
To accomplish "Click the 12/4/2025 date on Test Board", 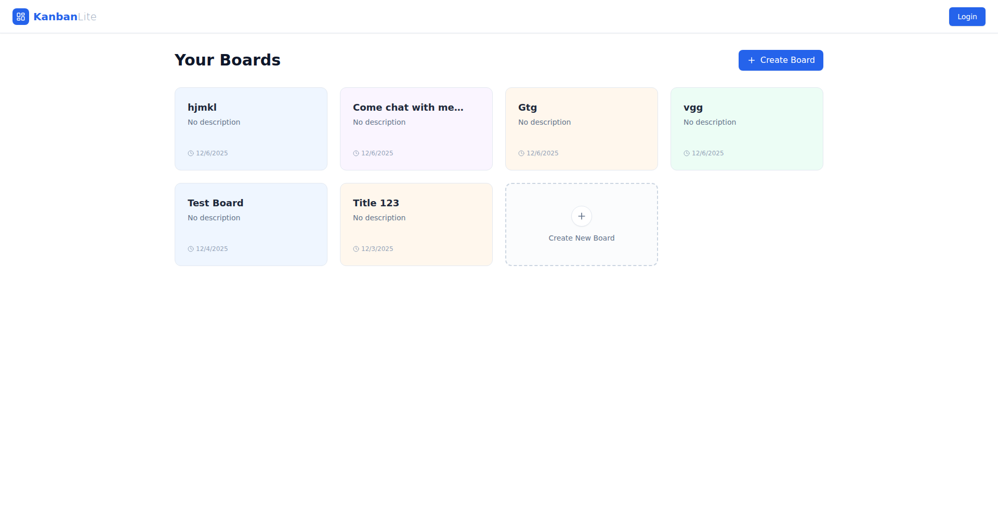I will pyautogui.click(x=212, y=248).
